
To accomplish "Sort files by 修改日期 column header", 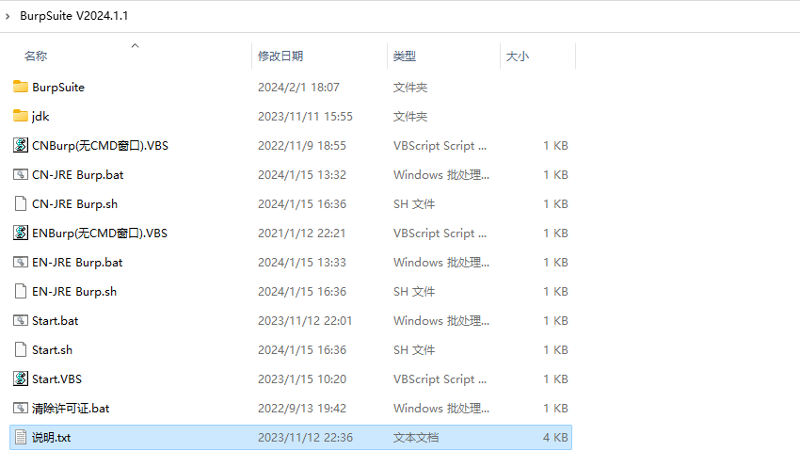I will click(x=280, y=56).
